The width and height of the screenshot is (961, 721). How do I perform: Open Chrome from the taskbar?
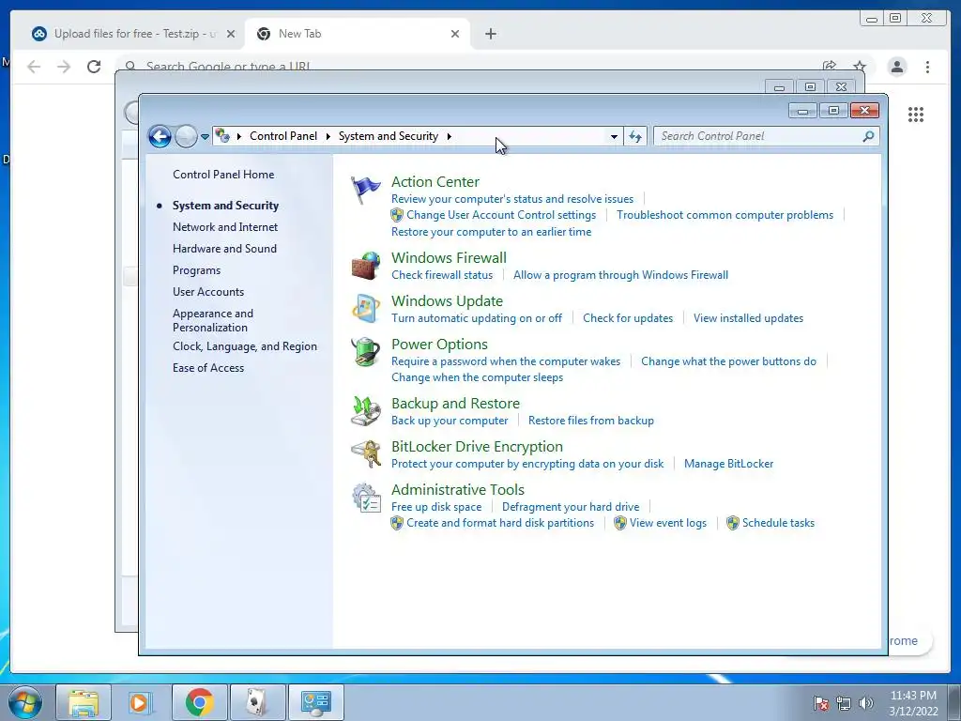199,702
